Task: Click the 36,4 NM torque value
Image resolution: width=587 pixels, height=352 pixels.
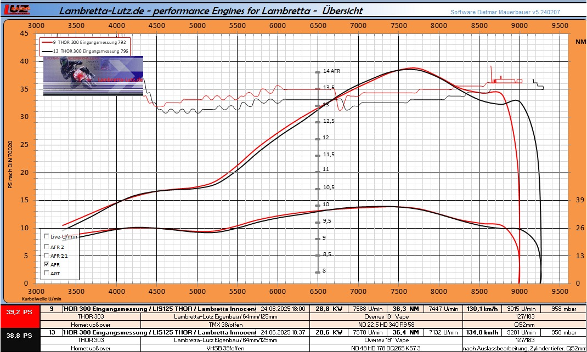Action: coord(406,332)
